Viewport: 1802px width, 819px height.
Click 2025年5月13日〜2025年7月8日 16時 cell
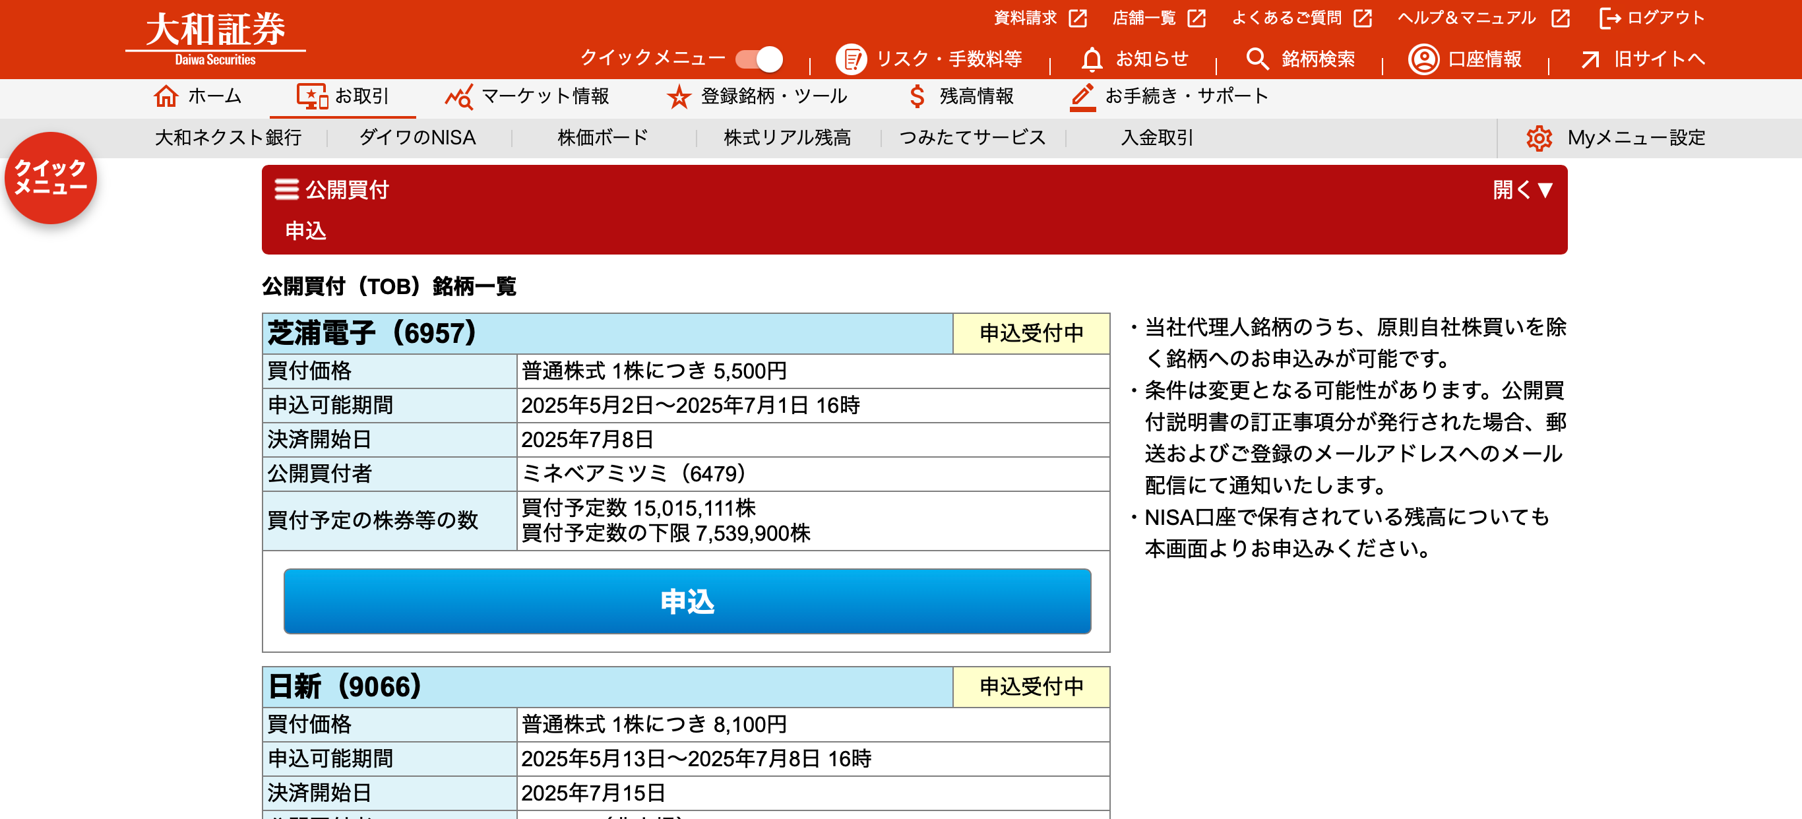813,759
